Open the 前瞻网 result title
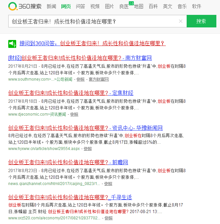220x224 pixels. [68, 163]
